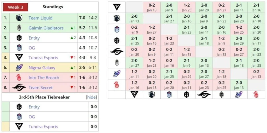Click Into The Breach logo in standings
Image resolution: width=267 pixels, height=133 pixels.
[x=19, y=78]
